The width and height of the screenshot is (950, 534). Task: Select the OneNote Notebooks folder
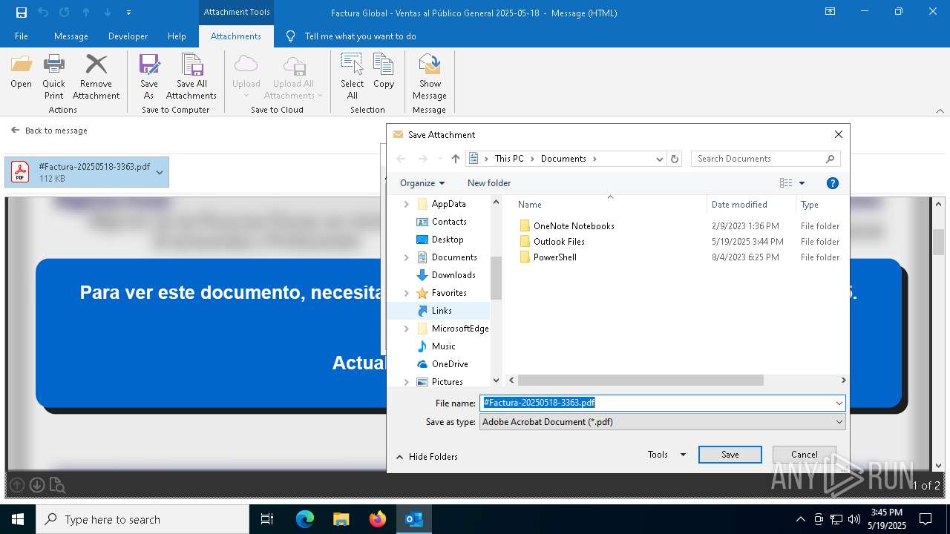(574, 226)
